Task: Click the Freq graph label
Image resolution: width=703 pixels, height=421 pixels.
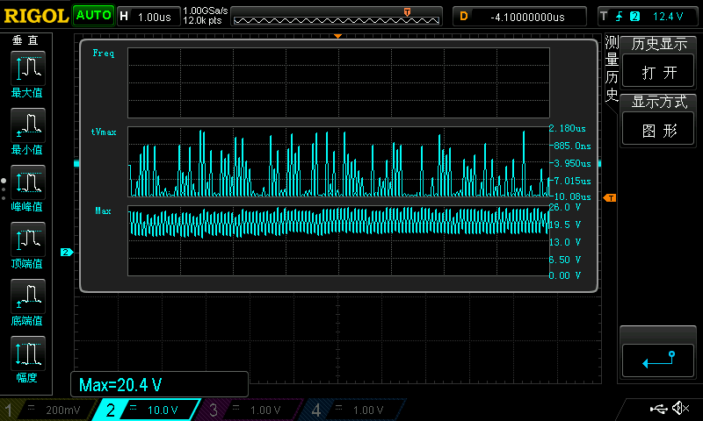Action: click(x=104, y=54)
